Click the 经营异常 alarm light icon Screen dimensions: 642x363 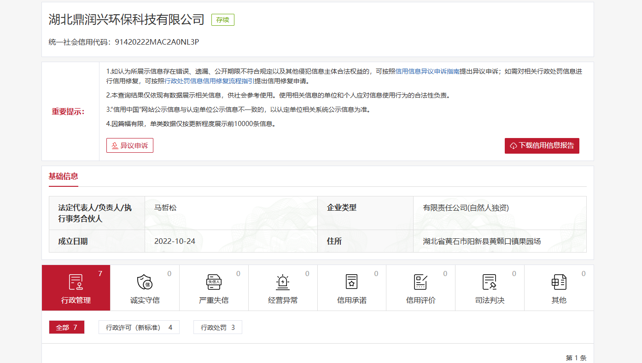[283, 282]
